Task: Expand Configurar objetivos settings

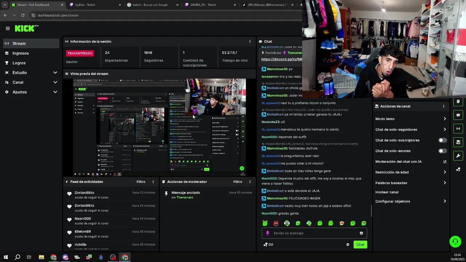Action: point(445,201)
